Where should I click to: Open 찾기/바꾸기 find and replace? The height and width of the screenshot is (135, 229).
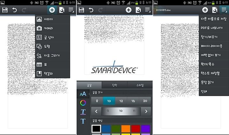[x=214, y=37]
